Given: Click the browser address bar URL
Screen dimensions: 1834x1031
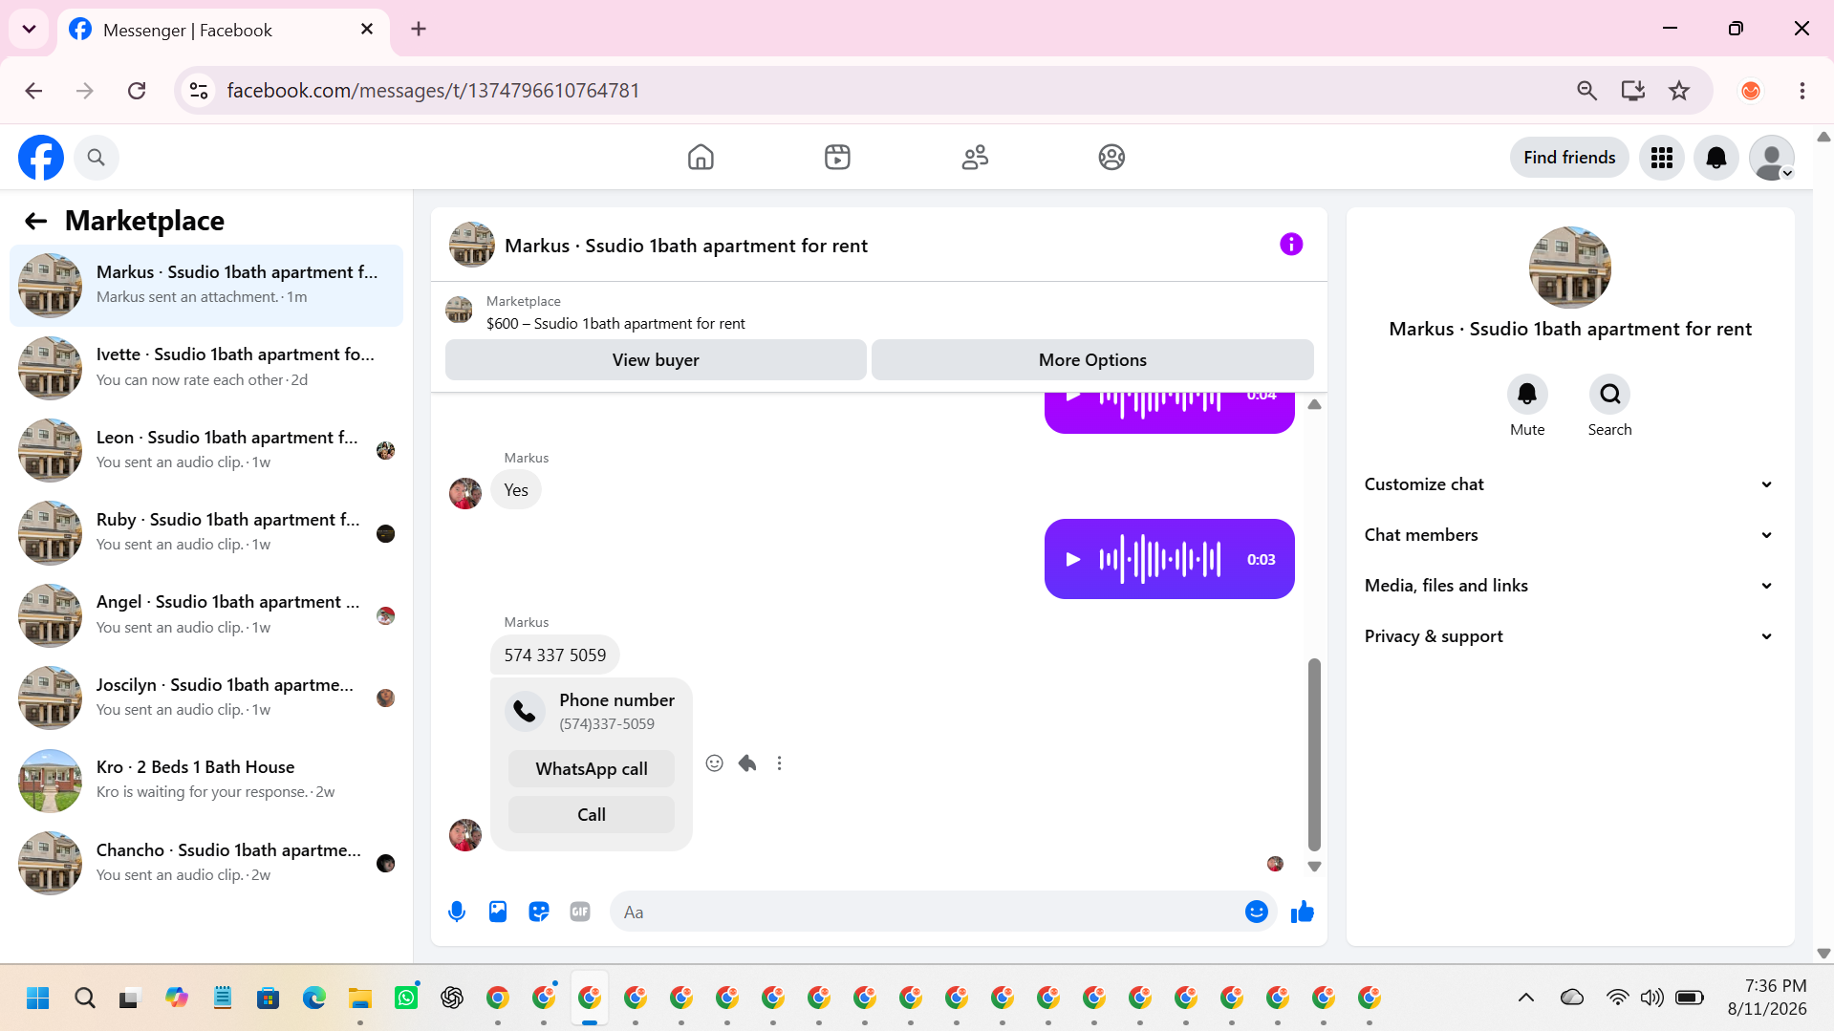Looking at the screenshot, I should [x=433, y=91].
